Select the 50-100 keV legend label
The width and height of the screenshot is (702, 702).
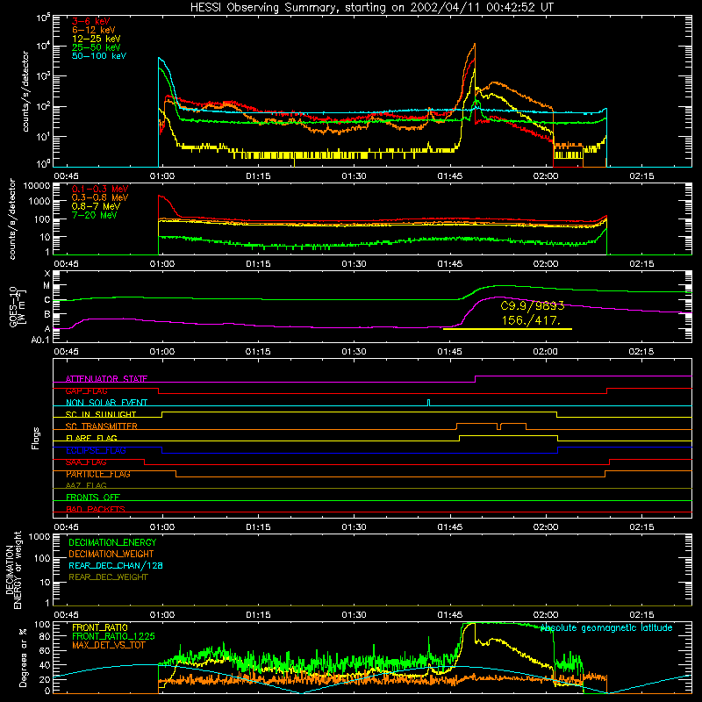99,56
